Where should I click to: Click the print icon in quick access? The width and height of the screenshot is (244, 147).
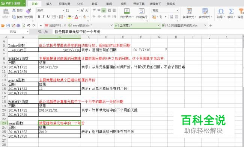18,26
